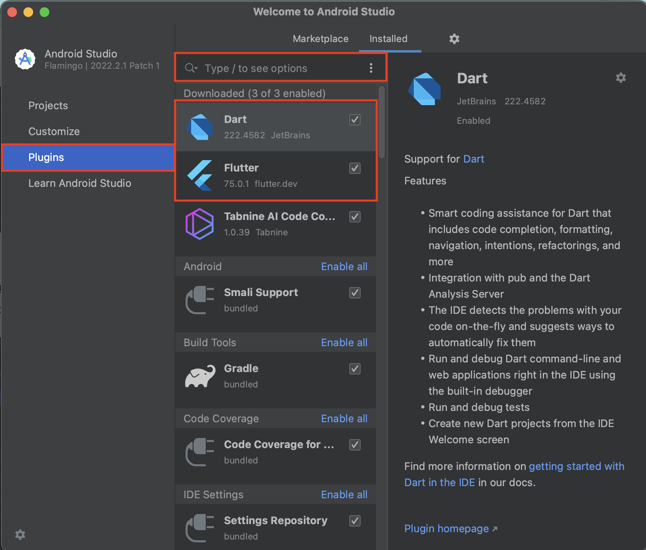Image resolution: width=646 pixels, height=550 pixels.
Task: Click the Smali Support plug icon
Action: (x=200, y=300)
